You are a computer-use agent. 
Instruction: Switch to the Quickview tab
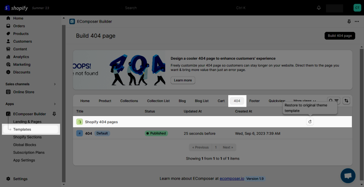tap(277, 101)
